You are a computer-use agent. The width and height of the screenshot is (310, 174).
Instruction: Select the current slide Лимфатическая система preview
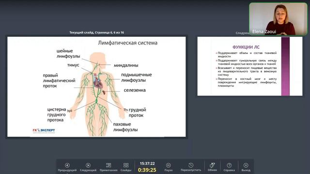tap(96, 87)
